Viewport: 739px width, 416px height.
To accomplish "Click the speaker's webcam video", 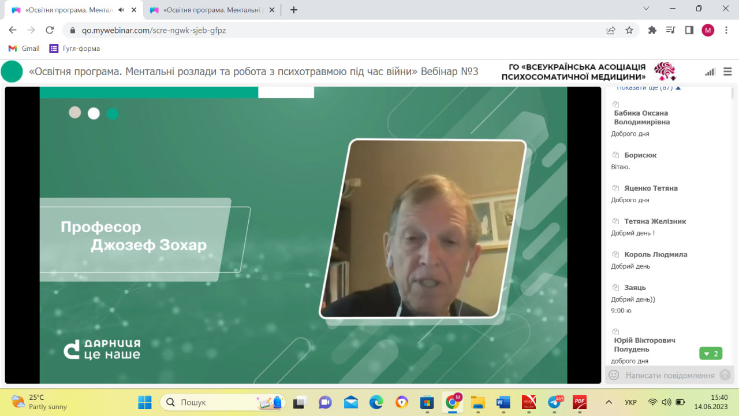I will pos(423,228).
